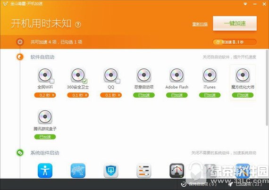Open 已加速项 (21) in bottom bar
Screen dimensions: 269x190
[x=245, y=184]
